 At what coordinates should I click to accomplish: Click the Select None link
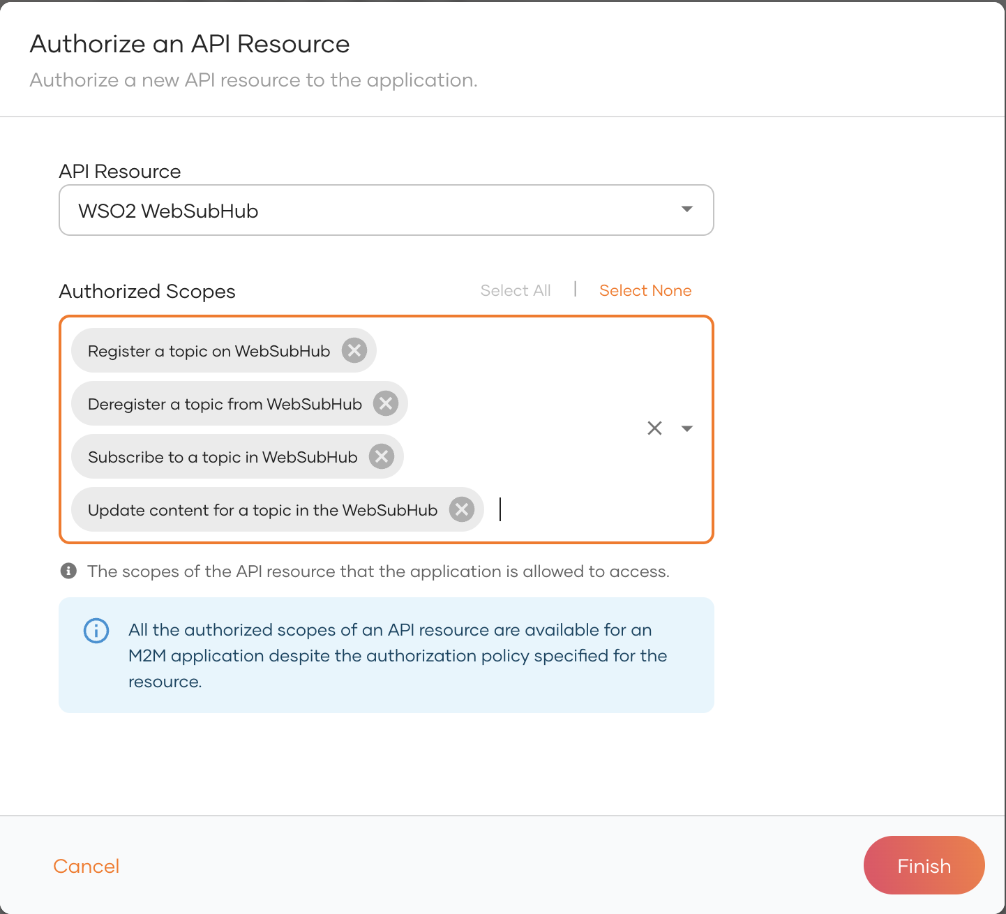[x=645, y=290]
